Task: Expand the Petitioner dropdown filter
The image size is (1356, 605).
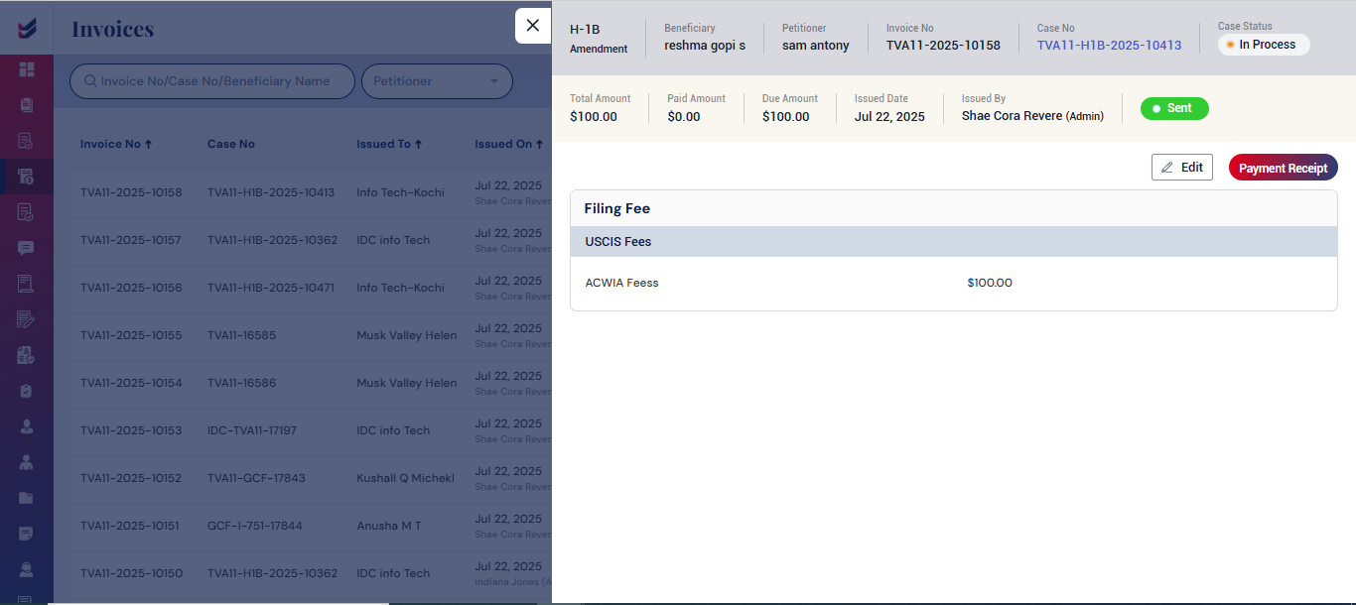Action: click(x=436, y=81)
